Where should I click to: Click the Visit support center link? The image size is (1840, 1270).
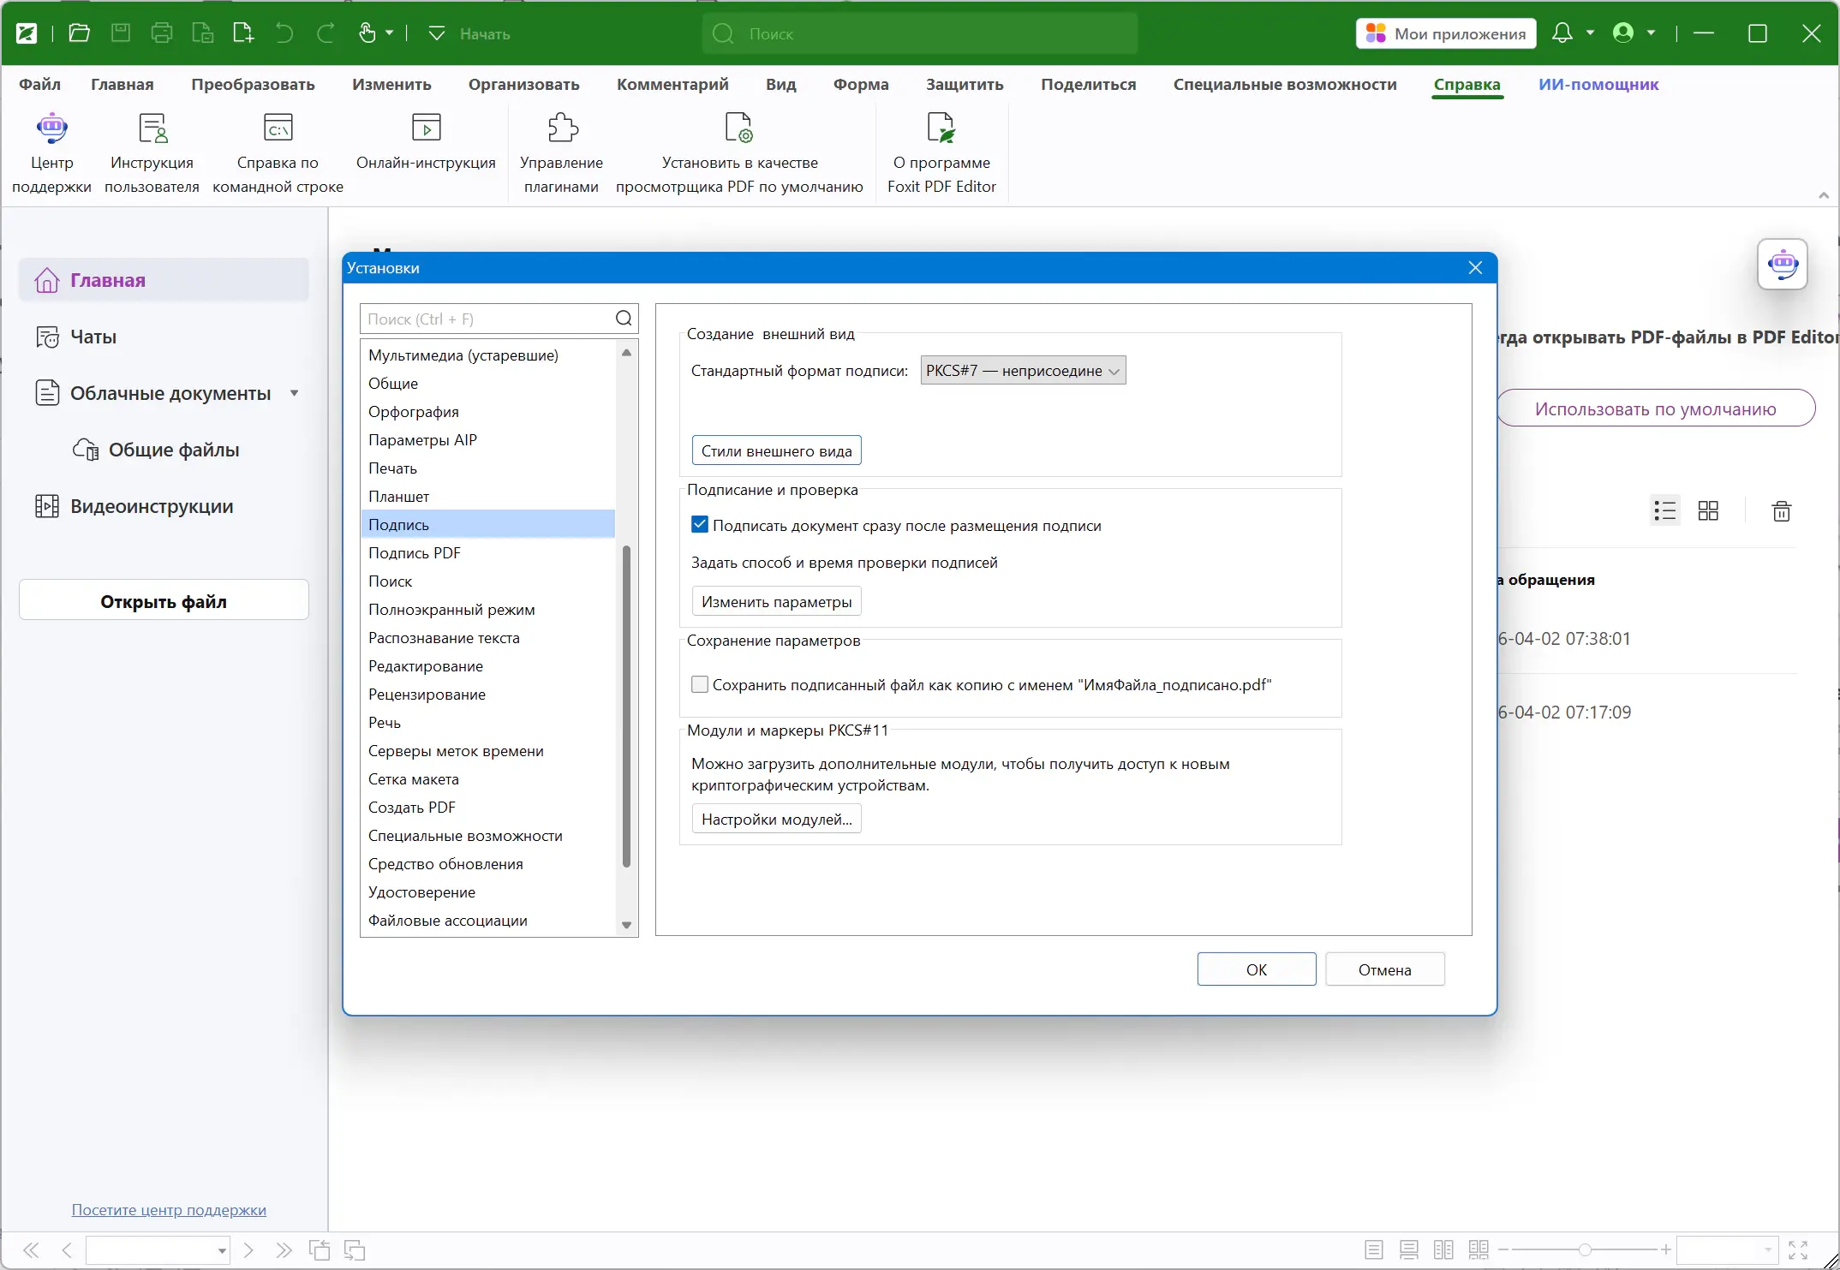click(x=169, y=1209)
